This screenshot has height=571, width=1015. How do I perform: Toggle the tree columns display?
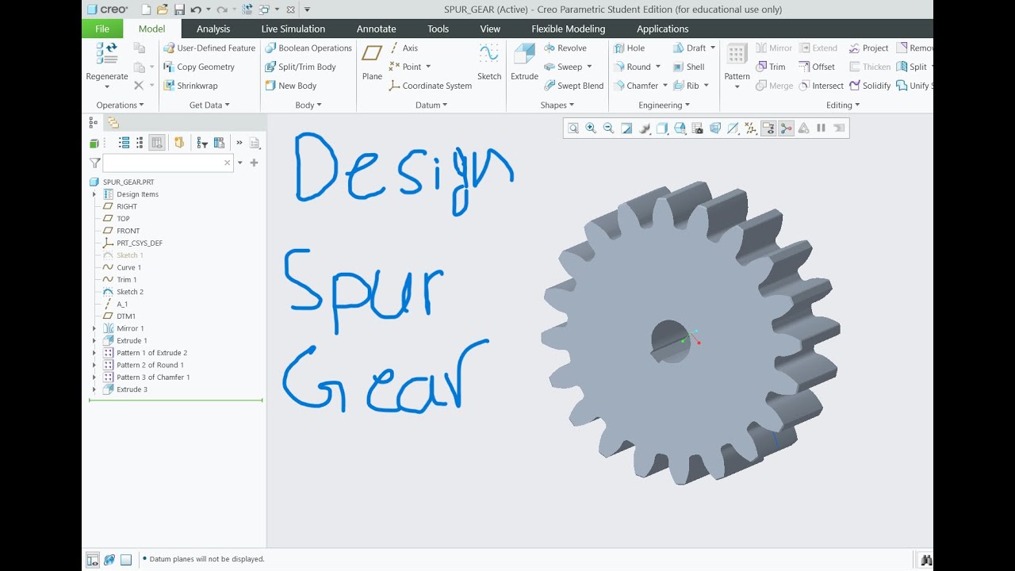pos(157,143)
